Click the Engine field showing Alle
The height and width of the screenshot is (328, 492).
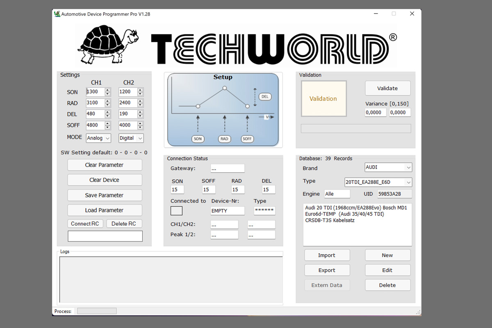[x=337, y=194]
